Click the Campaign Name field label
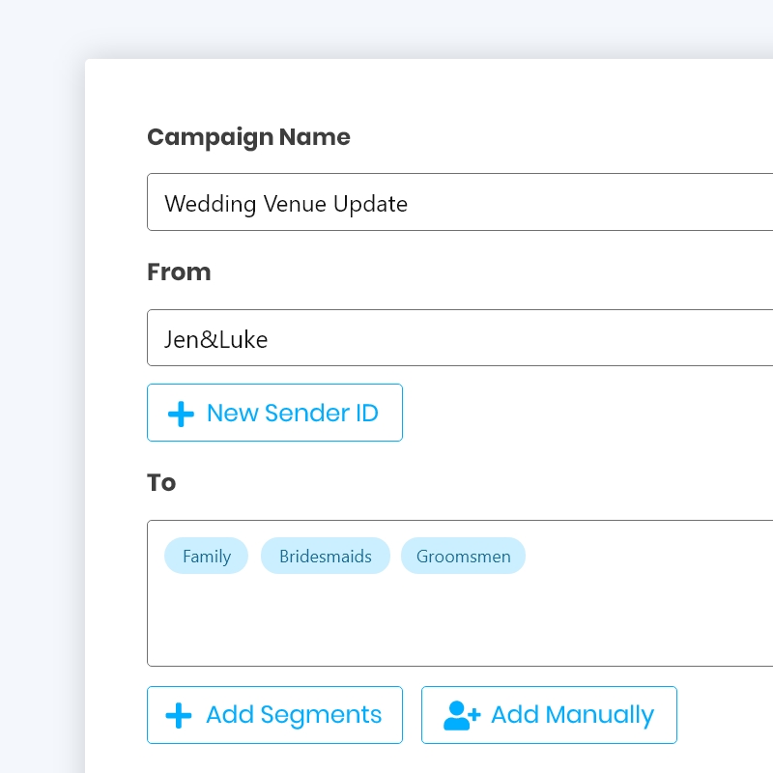Viewport: 773px width, 773px height. (248, 137)
